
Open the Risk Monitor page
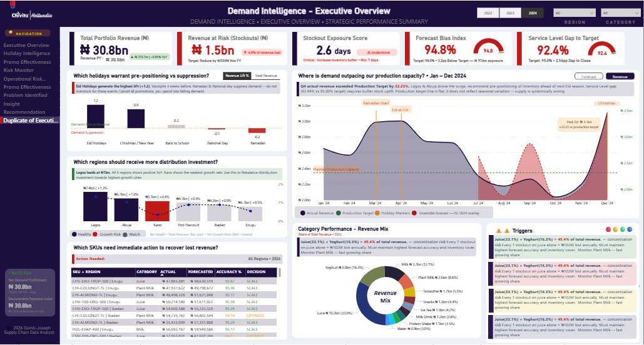pyautogui.click(x=19, y=70)
